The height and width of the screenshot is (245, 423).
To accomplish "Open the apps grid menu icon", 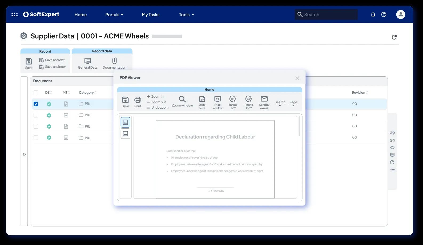I will [14, 14].
